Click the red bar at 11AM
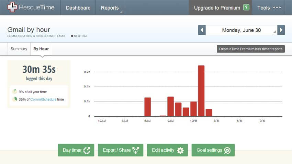Viewport: 292px width, 164px height. coord(186,112)
